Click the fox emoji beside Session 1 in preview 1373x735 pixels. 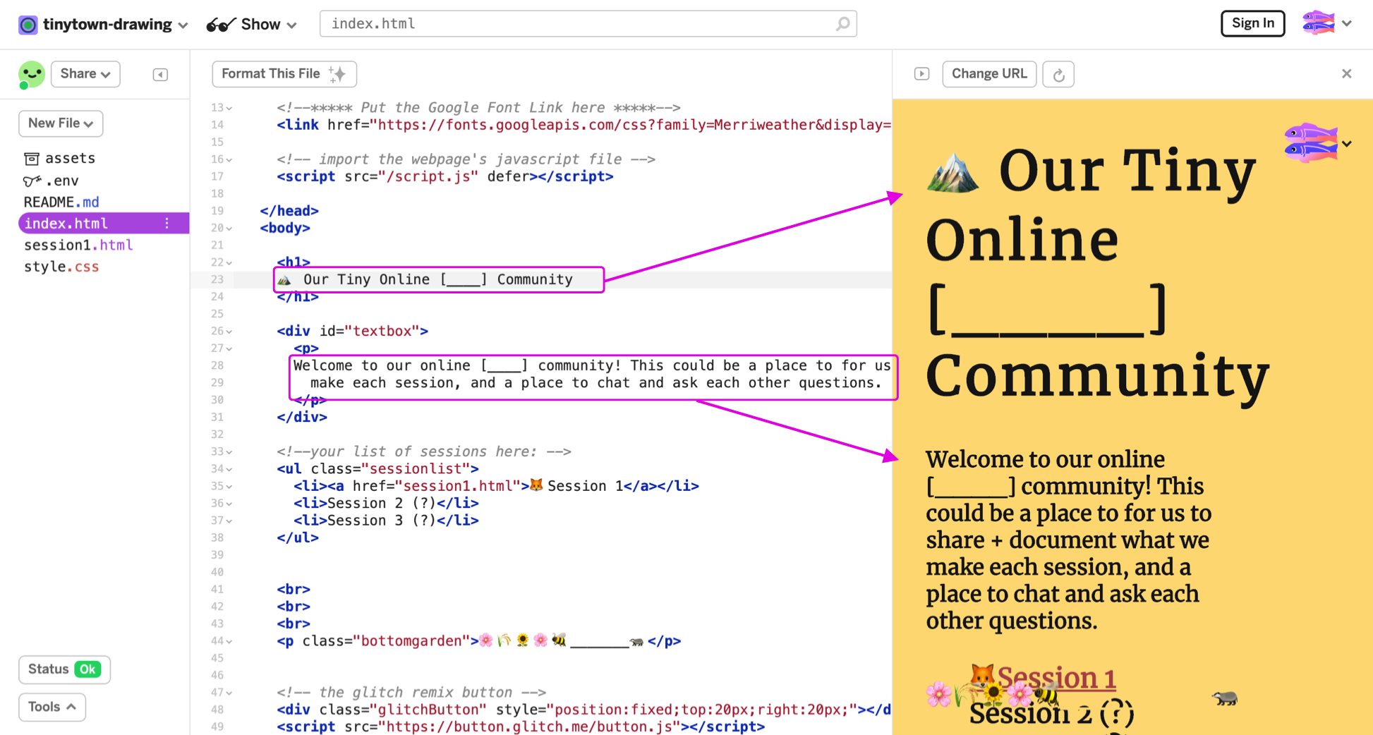point(982,676)
